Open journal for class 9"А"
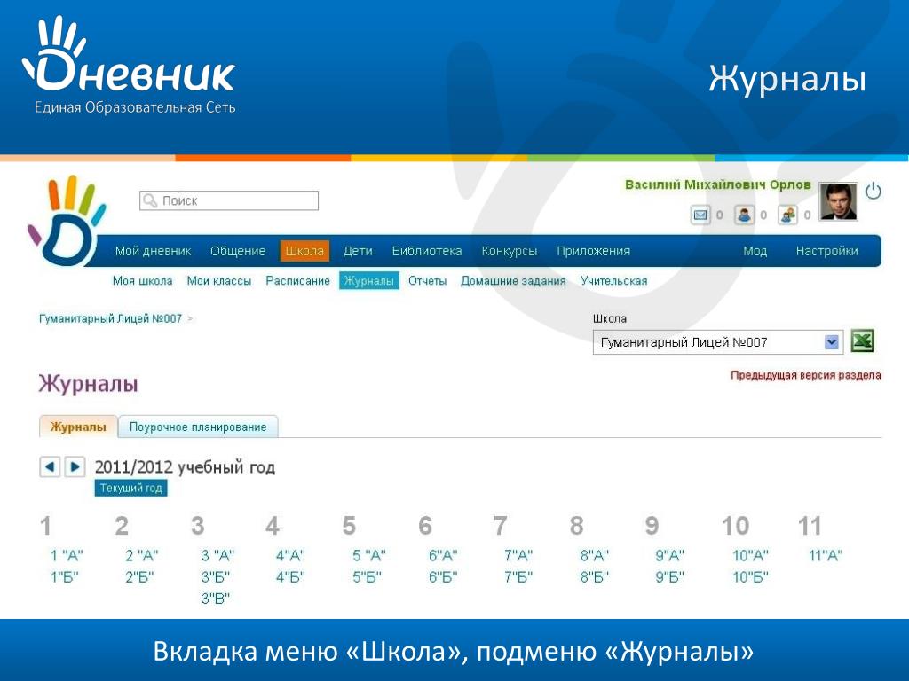 [x=670, y=555]
